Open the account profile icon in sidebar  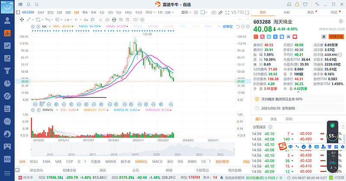tap(7, 20)
